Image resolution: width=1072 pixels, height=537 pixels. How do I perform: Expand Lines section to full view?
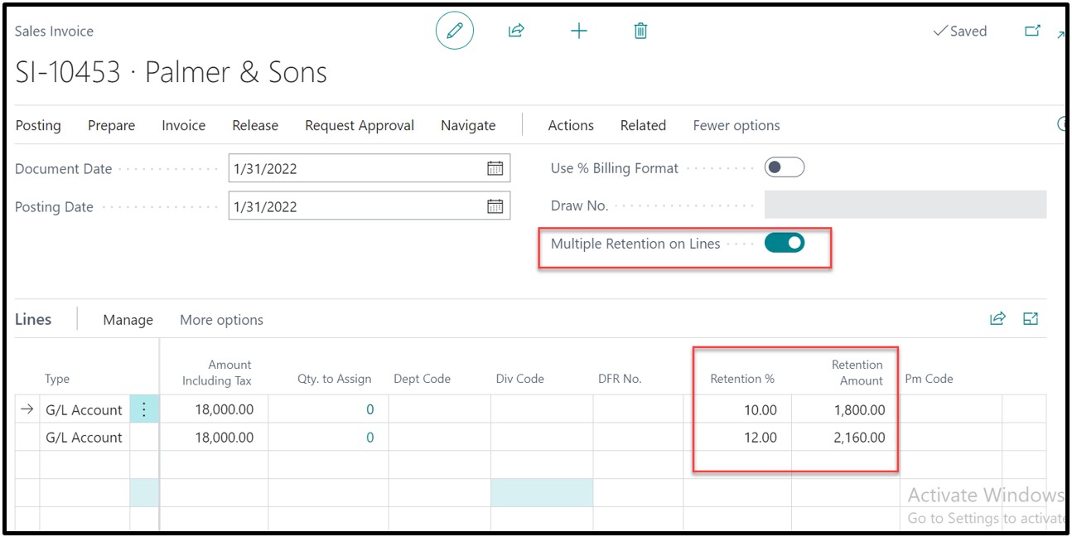(x=1031, y=319)
